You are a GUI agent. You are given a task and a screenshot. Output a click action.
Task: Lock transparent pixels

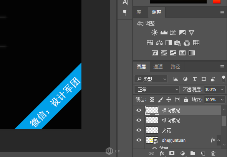tap(152, 100)
